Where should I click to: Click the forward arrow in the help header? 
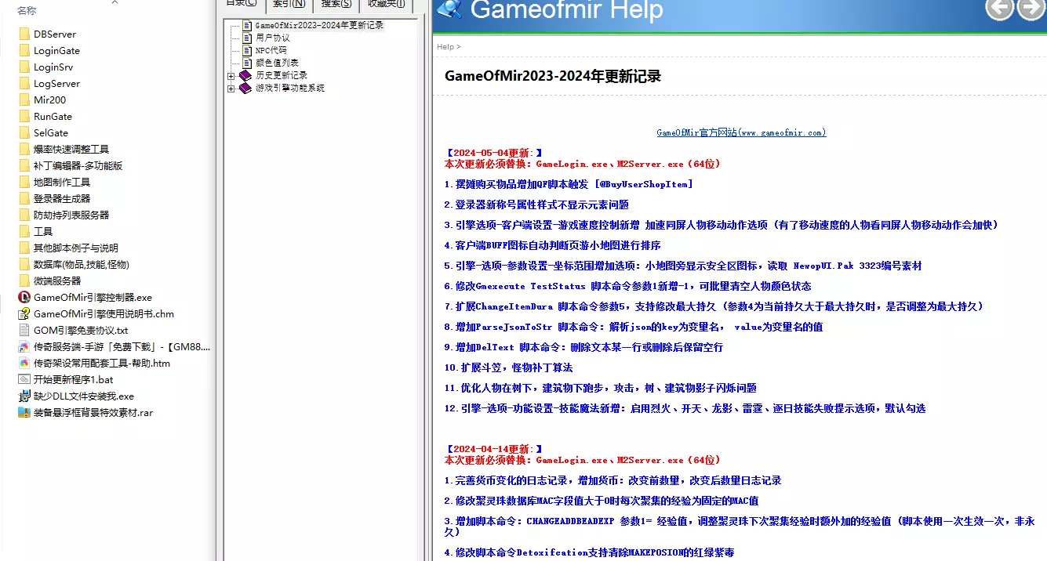pyautogui.click(x=1031, y=9)
